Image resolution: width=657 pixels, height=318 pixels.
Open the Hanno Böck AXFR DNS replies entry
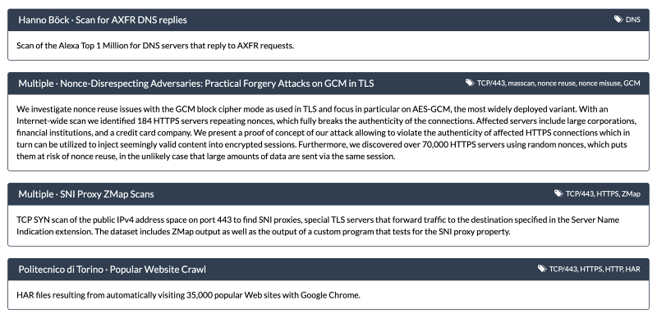click(x=103, y=20)
